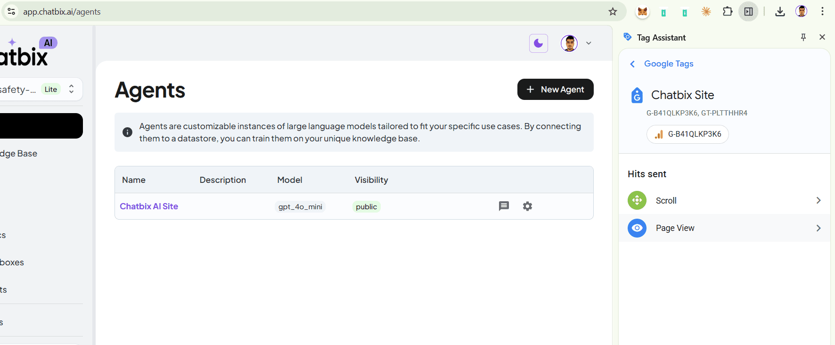Open the workspace selector with Lite badge
The width and height of the screenshot is (835, 345).
[x=41, y=90]
